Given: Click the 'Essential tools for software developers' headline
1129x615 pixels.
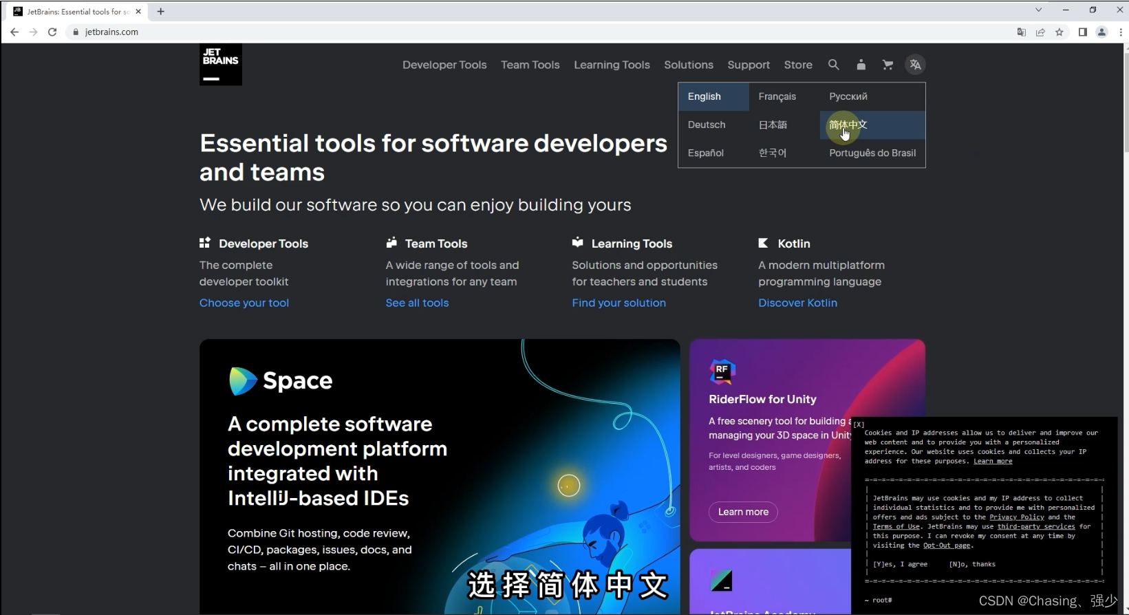Looking at the screenshot, I should coord(433,158).
